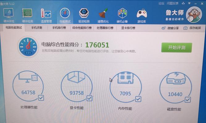206x123 pixels.
Task: Open 清理优化 cleanup broom icon
Action: coord(103,13)
